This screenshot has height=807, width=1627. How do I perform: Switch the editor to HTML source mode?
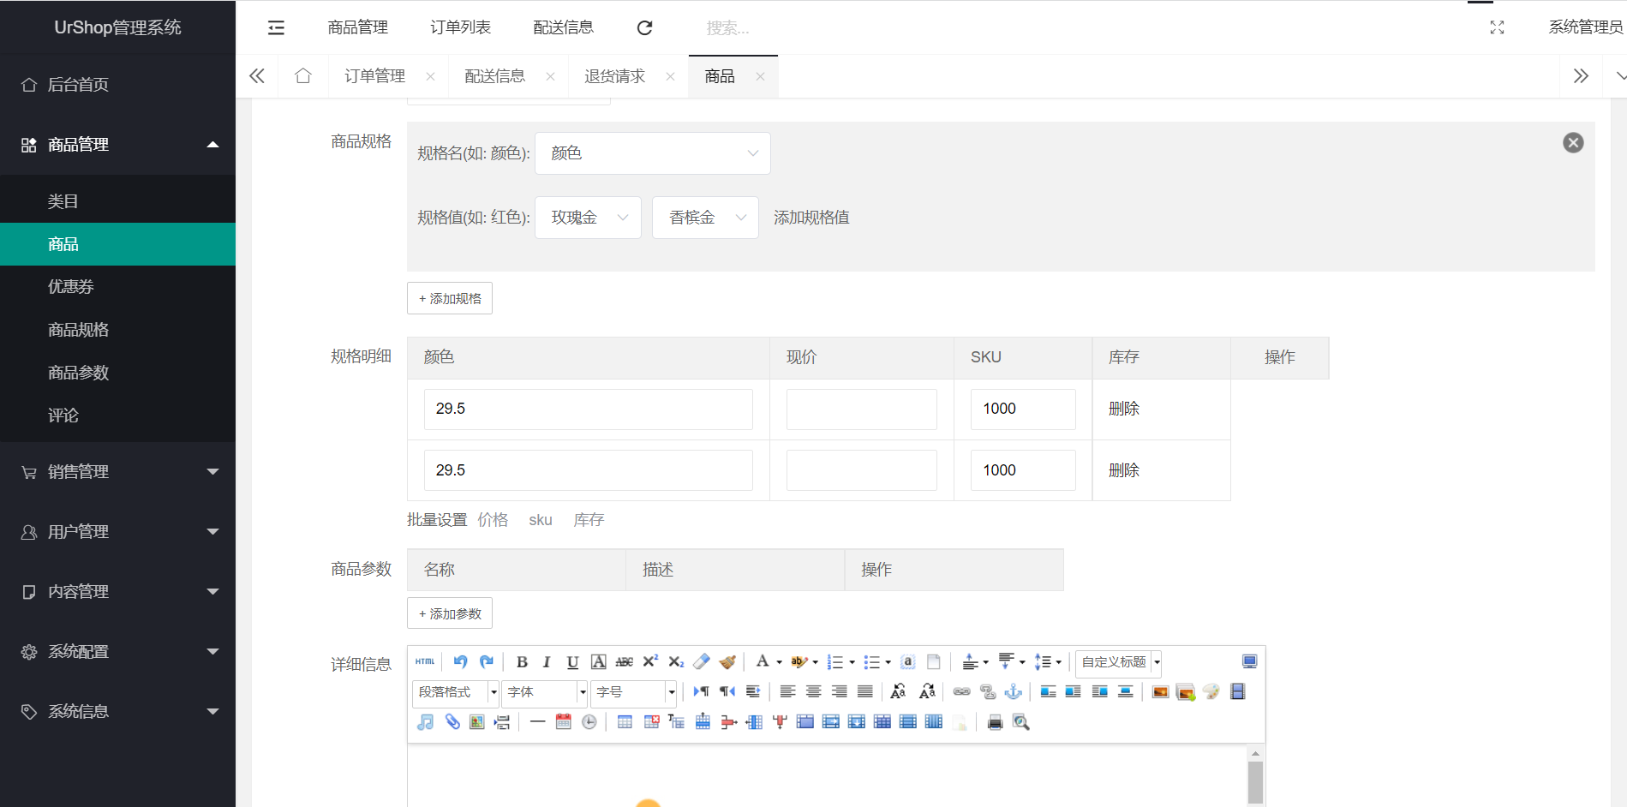point(425,662)
